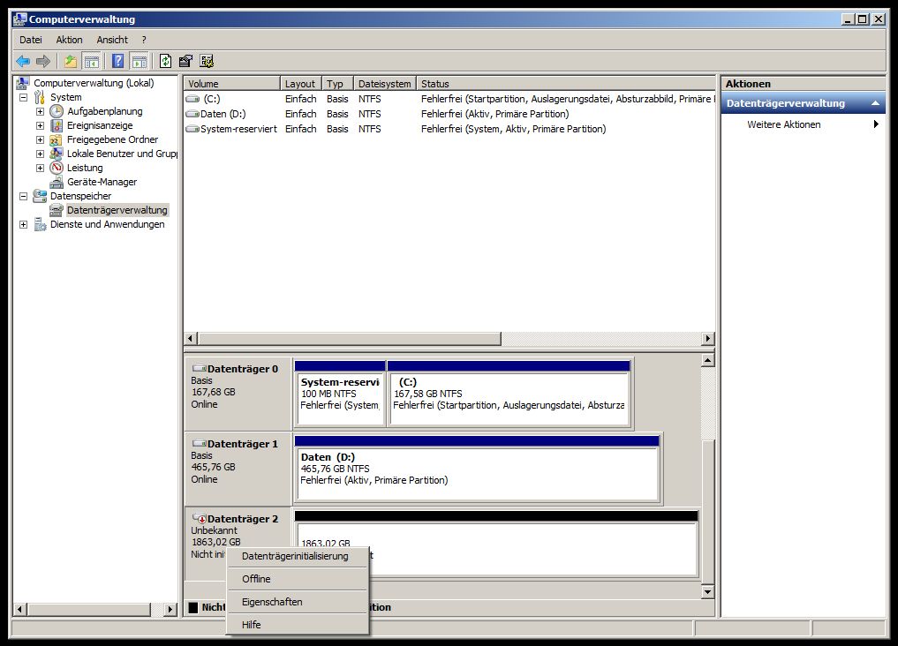Collapse the Datenspeicher node

point(24,196)
